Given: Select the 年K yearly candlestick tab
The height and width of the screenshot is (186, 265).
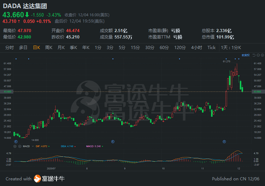Looking at the screenshot, I should coord(86,48).
